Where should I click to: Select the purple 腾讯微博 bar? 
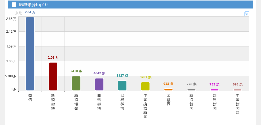coord(99,84)
